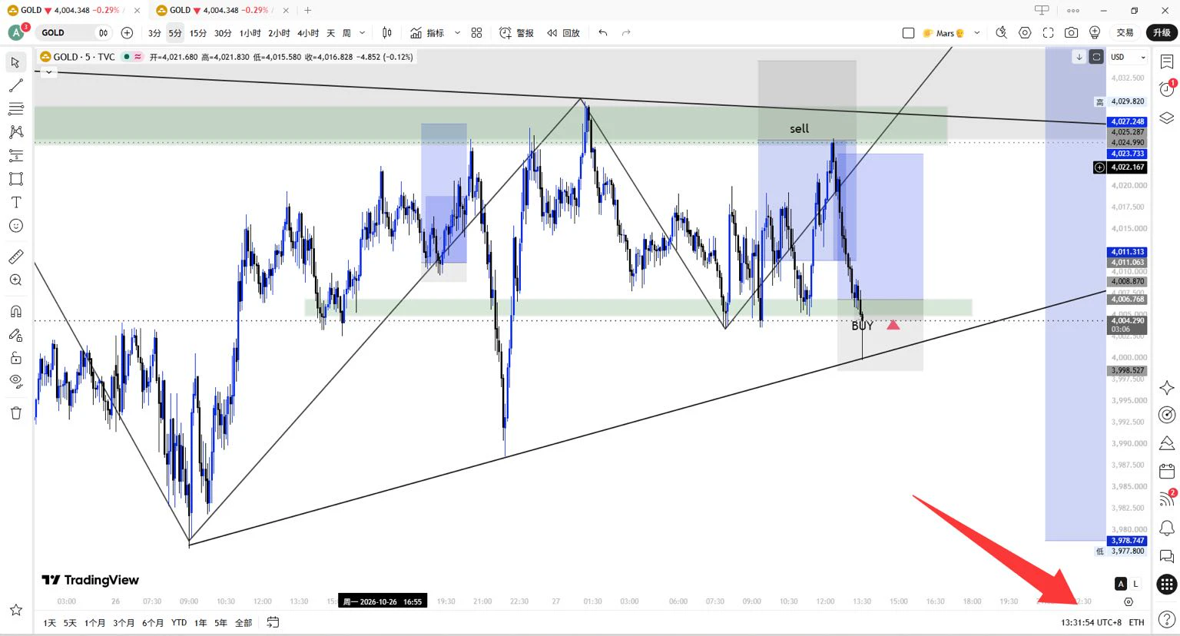The height and width of the screenshot is (636, 1180).
Task: Delete drawings with the trash icon
Action: (15, 413)
